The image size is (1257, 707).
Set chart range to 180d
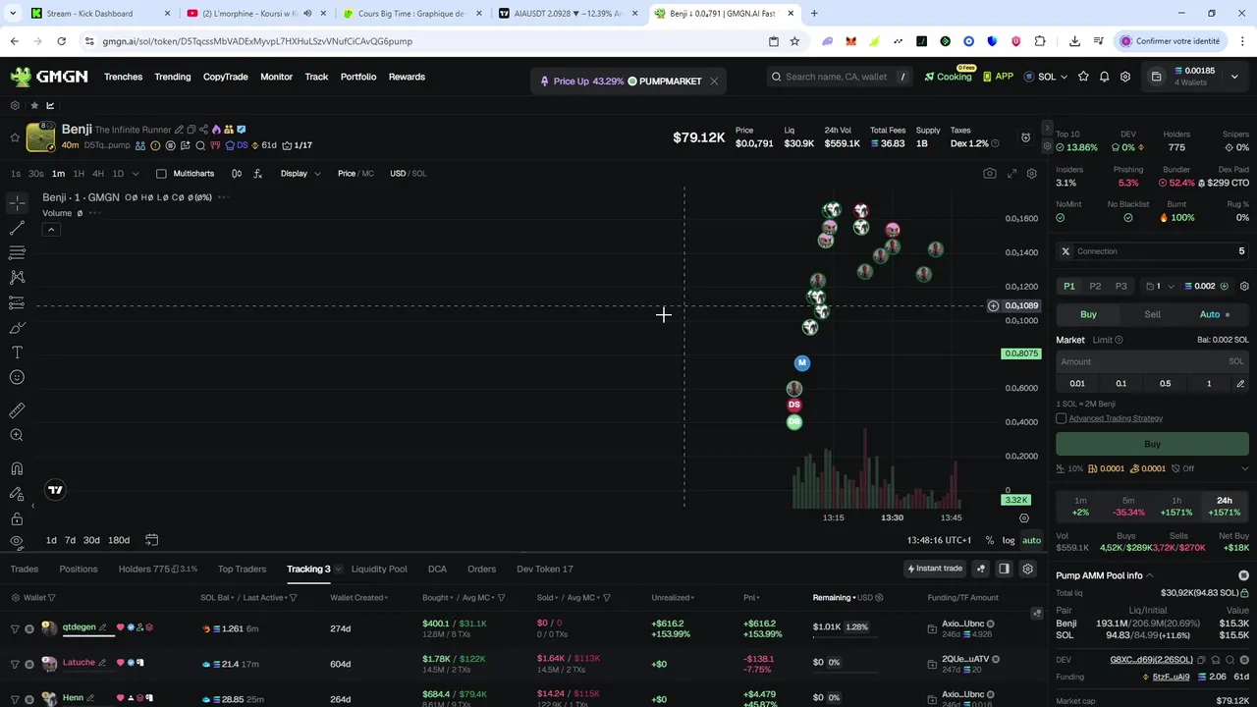(x=118, y=540)
